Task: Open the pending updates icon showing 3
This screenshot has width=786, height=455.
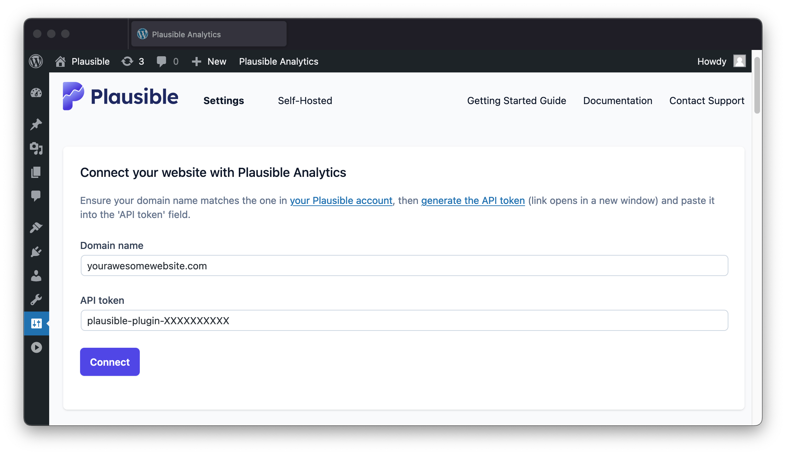Action: click(x=127, y=61)
